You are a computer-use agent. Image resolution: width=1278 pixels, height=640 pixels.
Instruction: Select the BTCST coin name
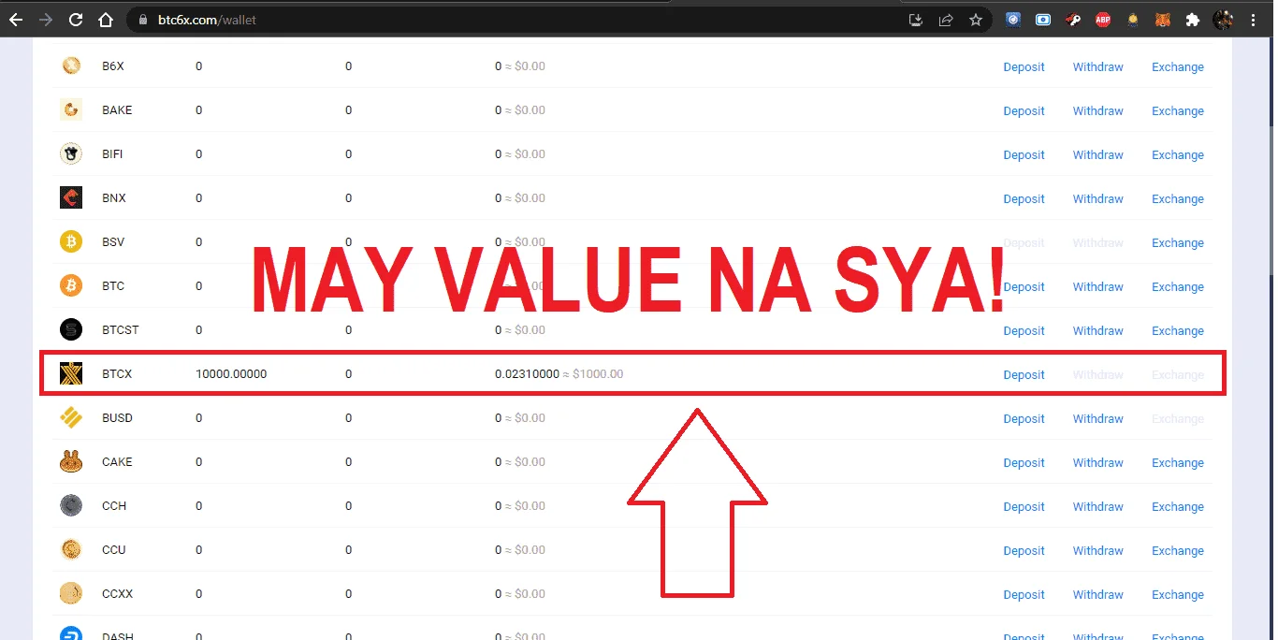[121, 330]
